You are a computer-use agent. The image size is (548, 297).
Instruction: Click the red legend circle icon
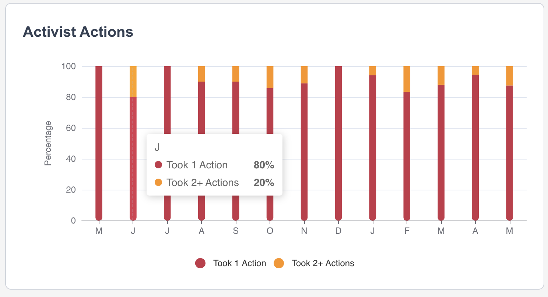click(200, 263)
